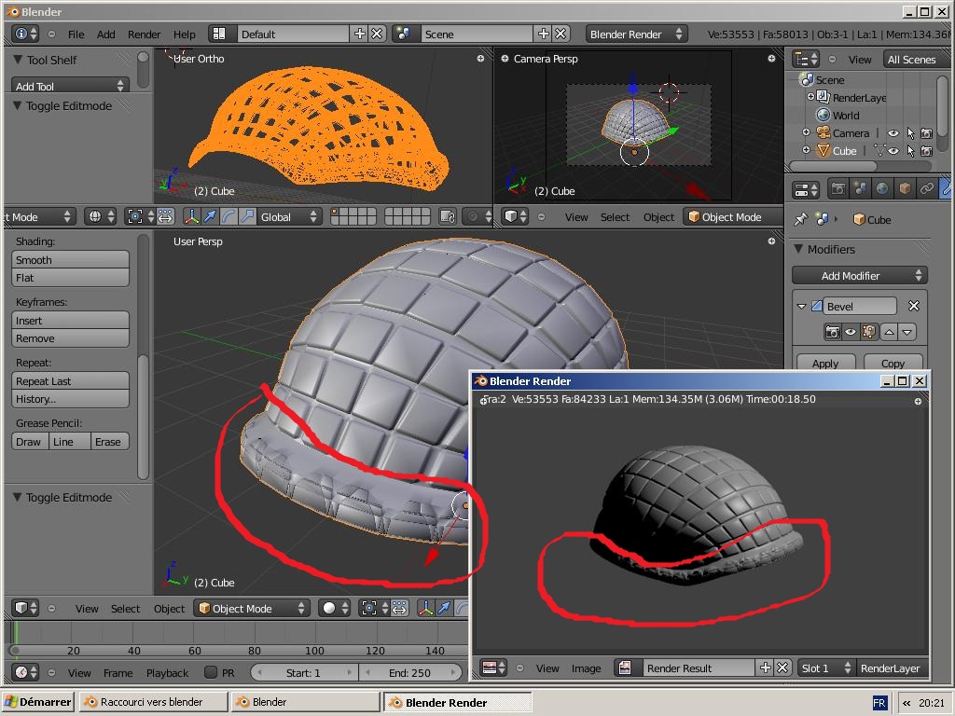Select the rotate manipulator in top viewport header
955x716 pixels.
pos(228,216)
